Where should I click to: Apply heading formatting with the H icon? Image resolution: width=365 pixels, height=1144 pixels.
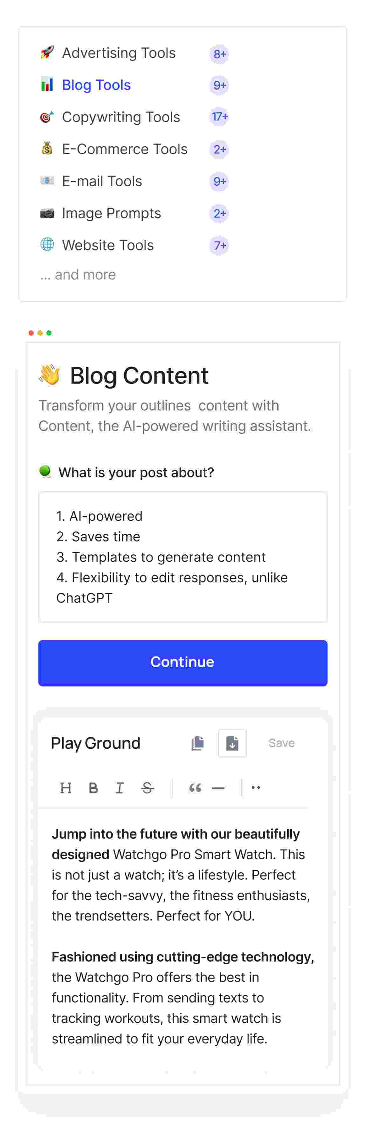[66, 787]
